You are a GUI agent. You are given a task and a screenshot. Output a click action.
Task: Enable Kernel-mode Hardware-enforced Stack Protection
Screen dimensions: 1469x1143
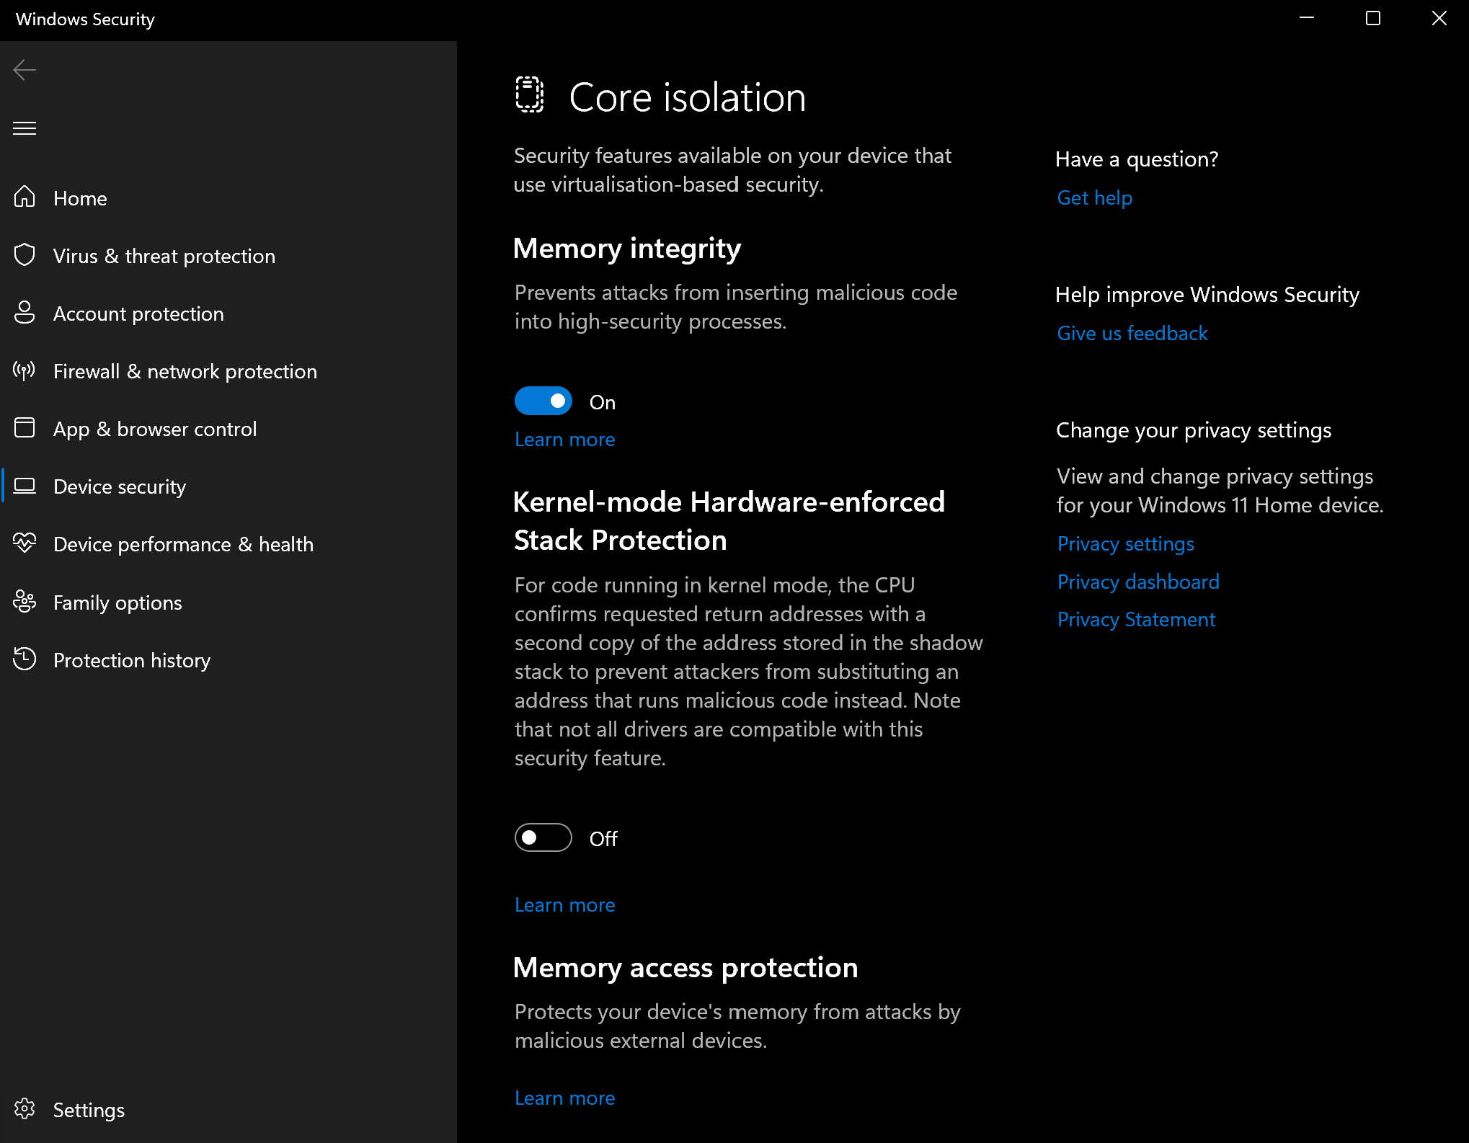coord(543,838)
